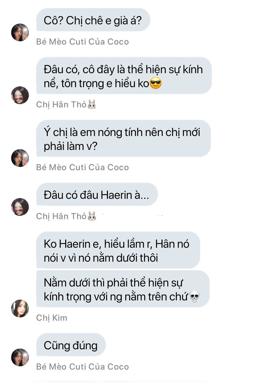This screenshot has height=383, width=273.
Task: Open sender name under 'Cô? Chị chê e già á?'
Action: 82,42
